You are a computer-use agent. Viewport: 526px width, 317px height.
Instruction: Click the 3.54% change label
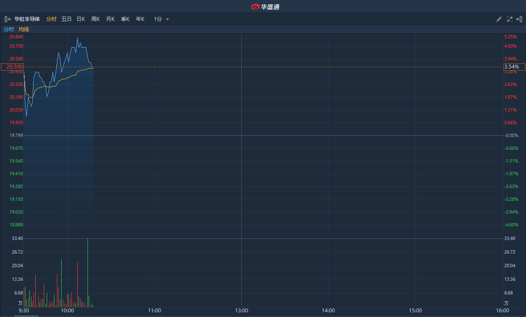click(x=515, y=67)
